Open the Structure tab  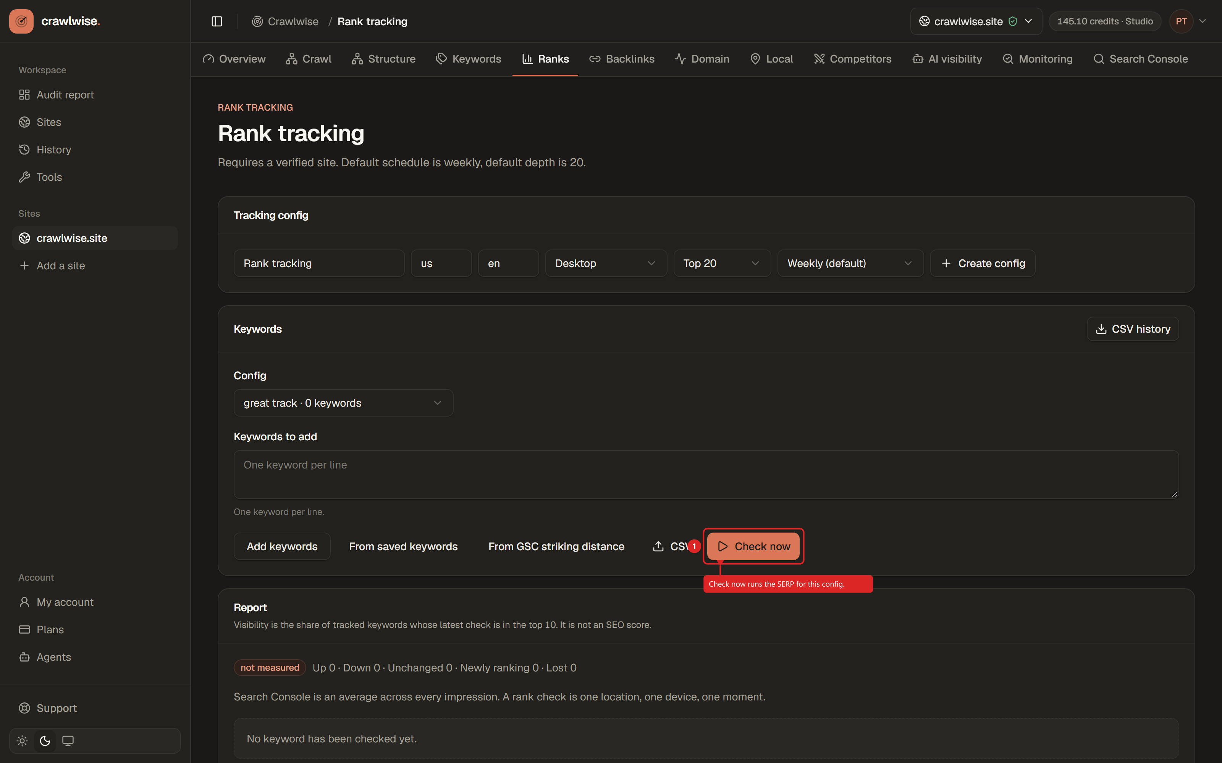pos(383,59)
